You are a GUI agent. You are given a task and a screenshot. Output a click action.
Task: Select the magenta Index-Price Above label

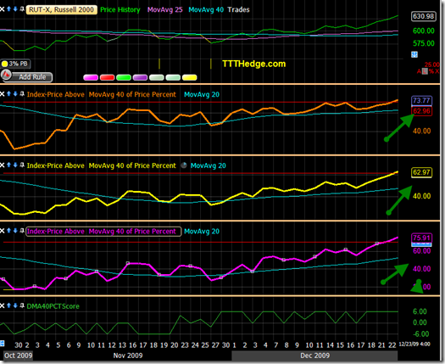(x=56, y=232)
